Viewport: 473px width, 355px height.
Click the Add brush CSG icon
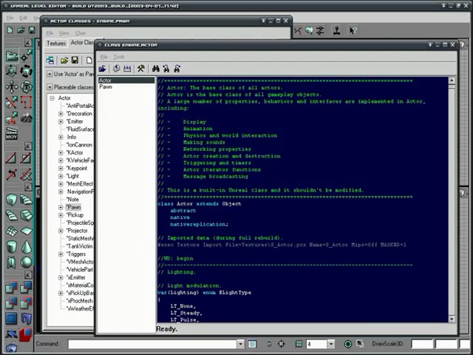12,288
